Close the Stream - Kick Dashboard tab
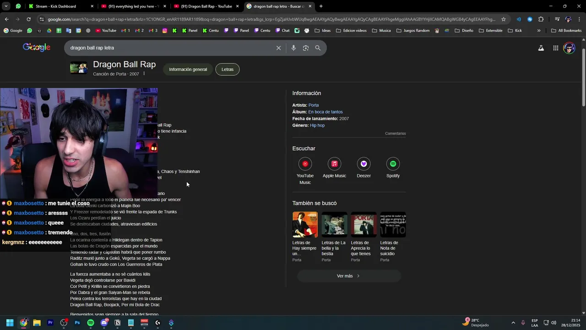Screen dimensions: 586x330 point(92,6)
